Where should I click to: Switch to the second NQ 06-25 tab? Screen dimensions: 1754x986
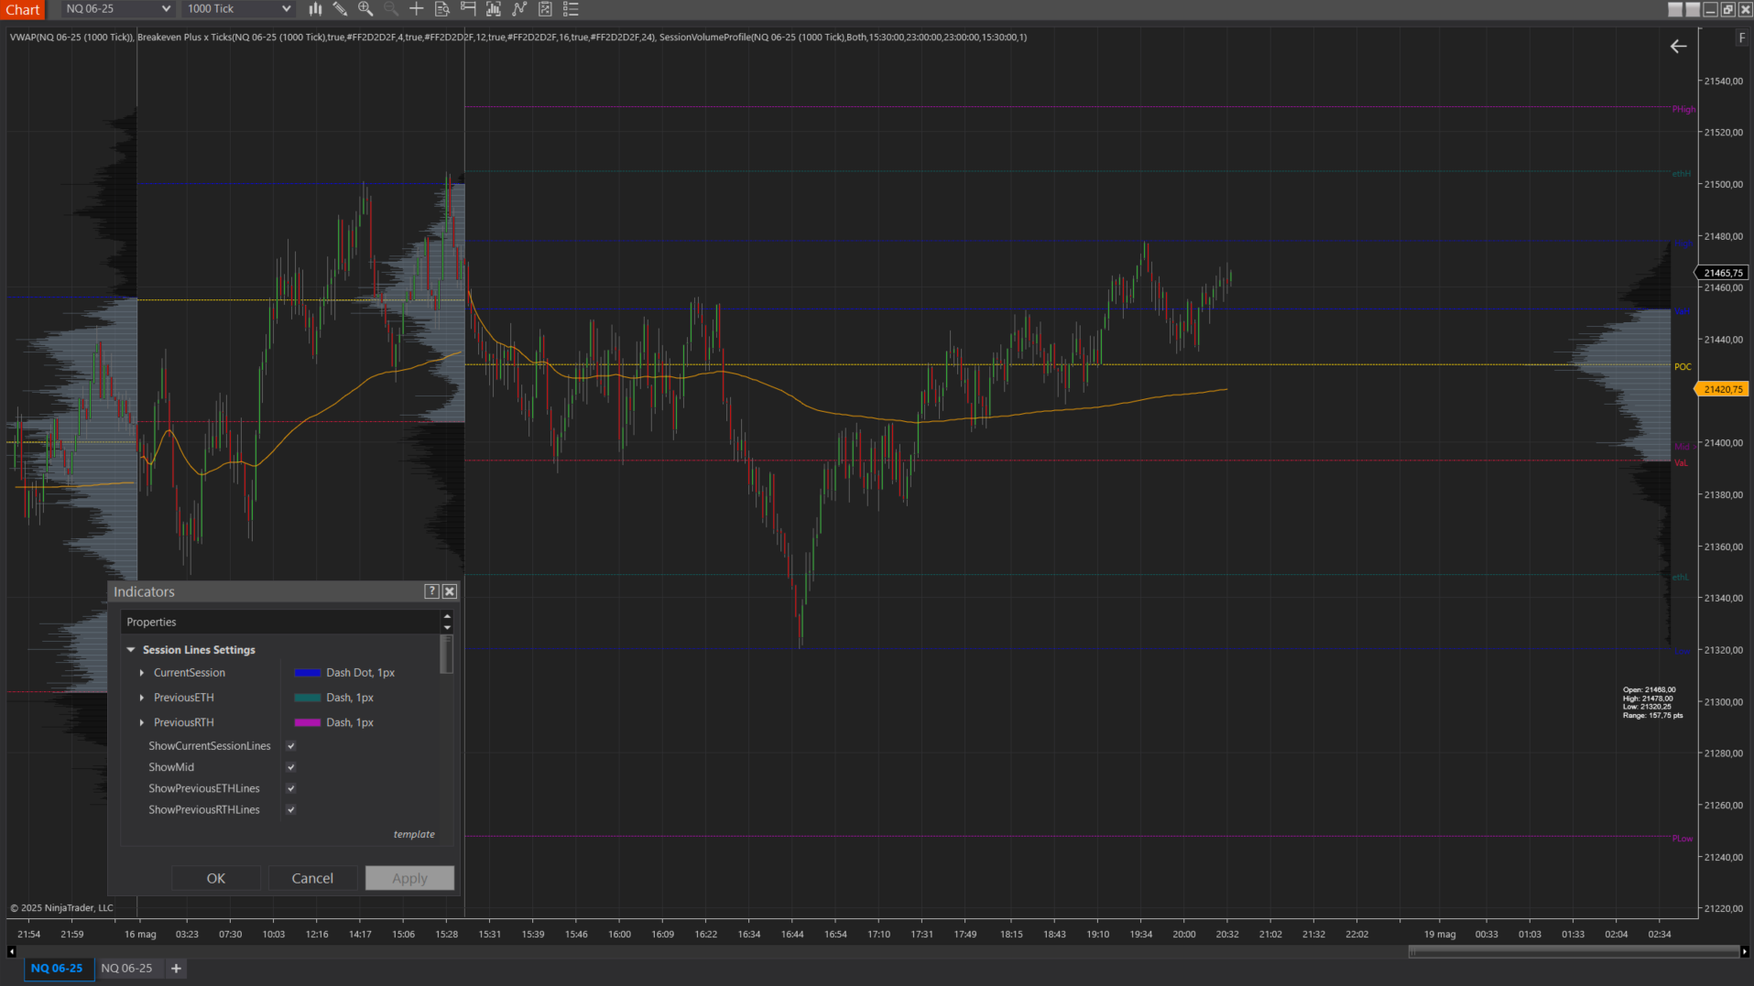128,968
